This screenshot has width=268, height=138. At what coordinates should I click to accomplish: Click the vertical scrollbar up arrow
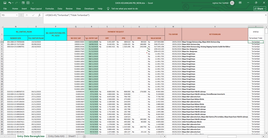pos(266,27)
